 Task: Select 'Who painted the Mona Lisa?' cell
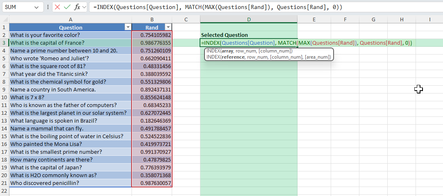pos(70,144)
